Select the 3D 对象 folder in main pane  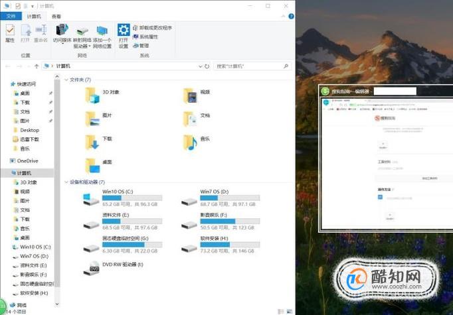tap(102, 95)
